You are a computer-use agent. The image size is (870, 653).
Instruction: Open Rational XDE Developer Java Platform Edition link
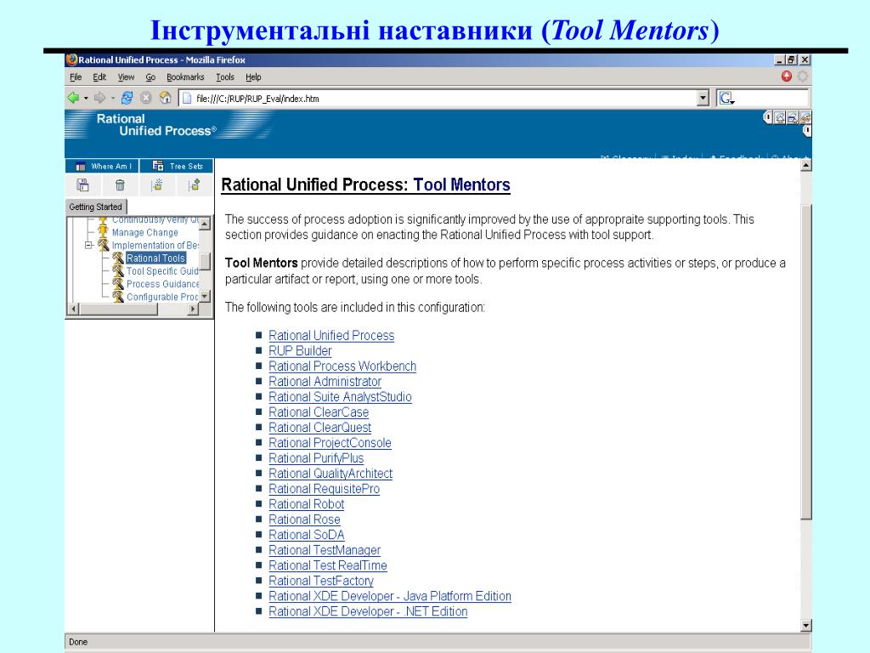tap(389, 596)
